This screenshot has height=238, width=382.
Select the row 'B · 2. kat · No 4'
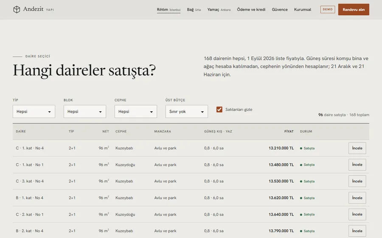click(191, 230)
